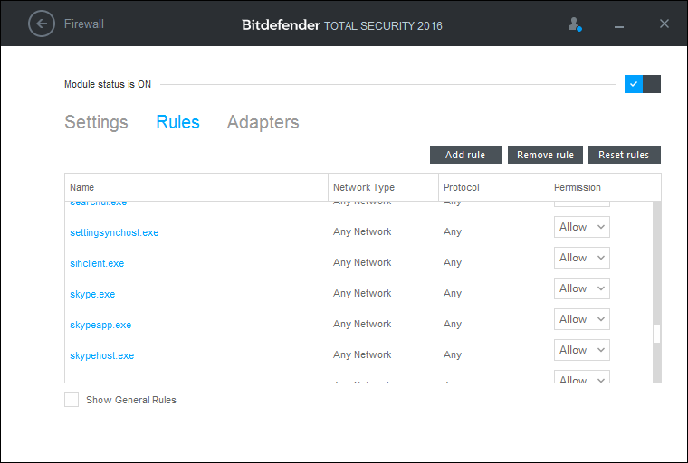Click Any Network in the settingsynchost.exe row
Image resolution: width=688 pixels, height=463 pixels.
click(362, 231)
